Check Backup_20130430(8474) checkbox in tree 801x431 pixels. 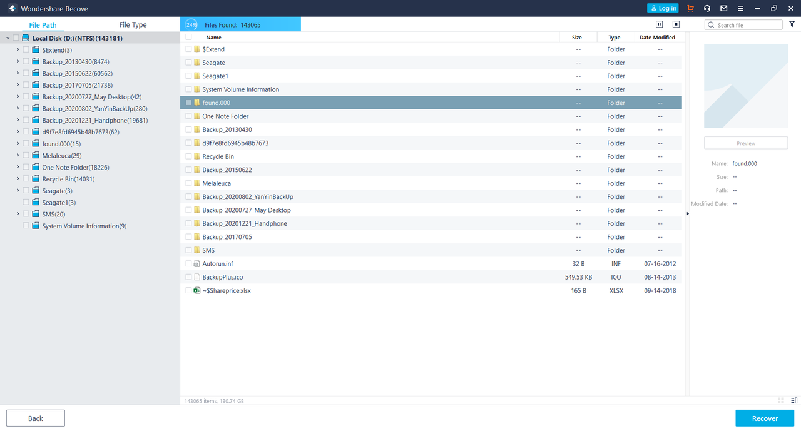[26, 61]
